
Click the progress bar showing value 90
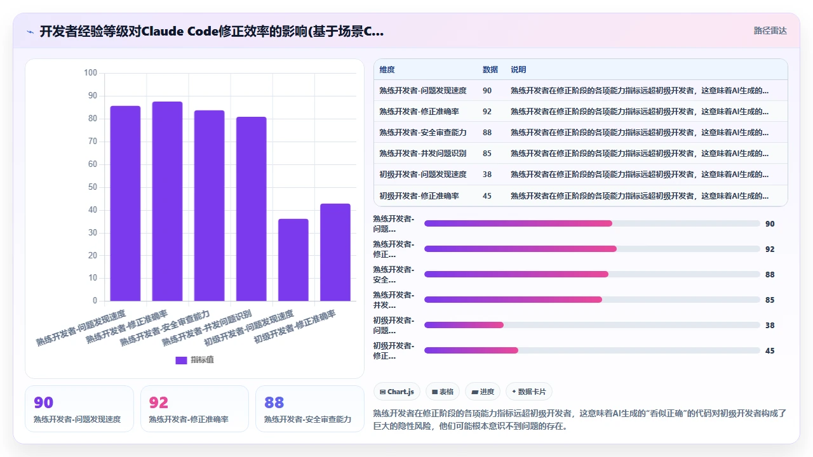tap(592, 223)
